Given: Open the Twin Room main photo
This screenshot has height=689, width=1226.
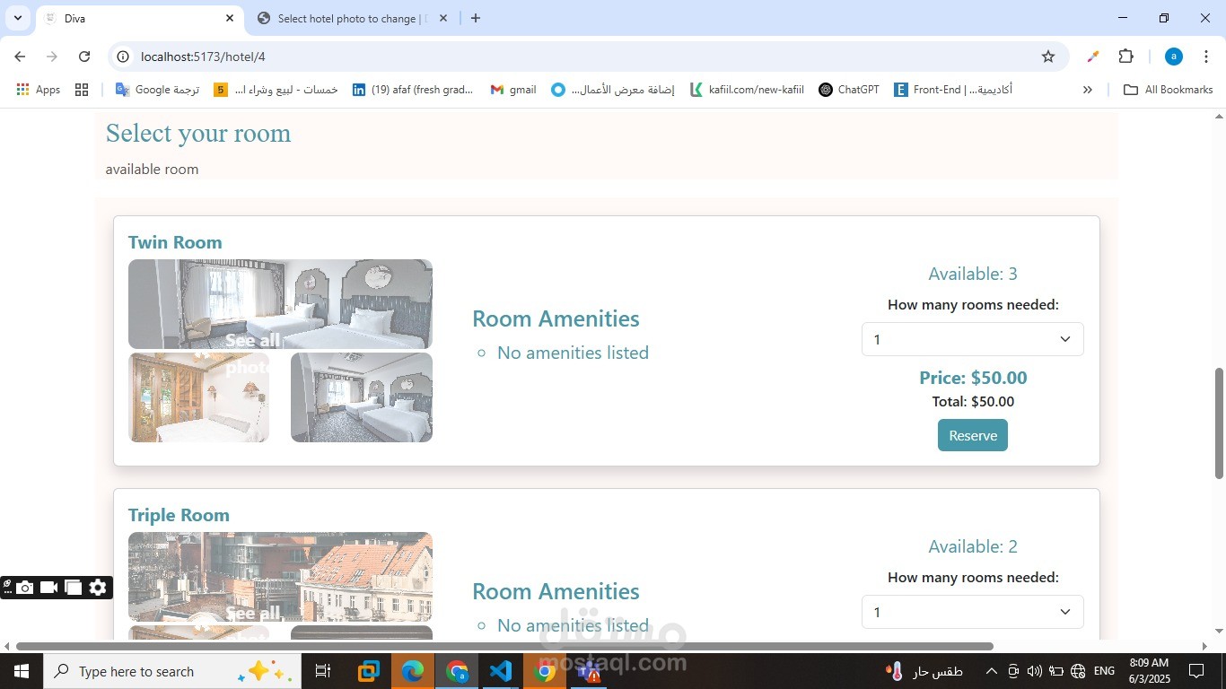Looking at the screenshot, I should 280,304.
